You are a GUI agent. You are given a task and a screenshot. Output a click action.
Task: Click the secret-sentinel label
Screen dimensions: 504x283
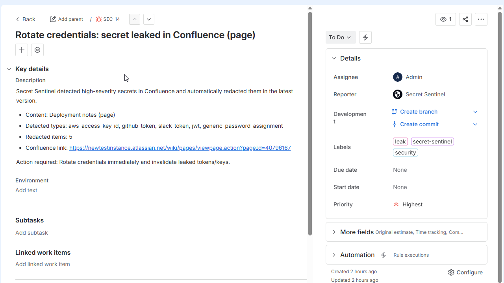click(432, 141)
